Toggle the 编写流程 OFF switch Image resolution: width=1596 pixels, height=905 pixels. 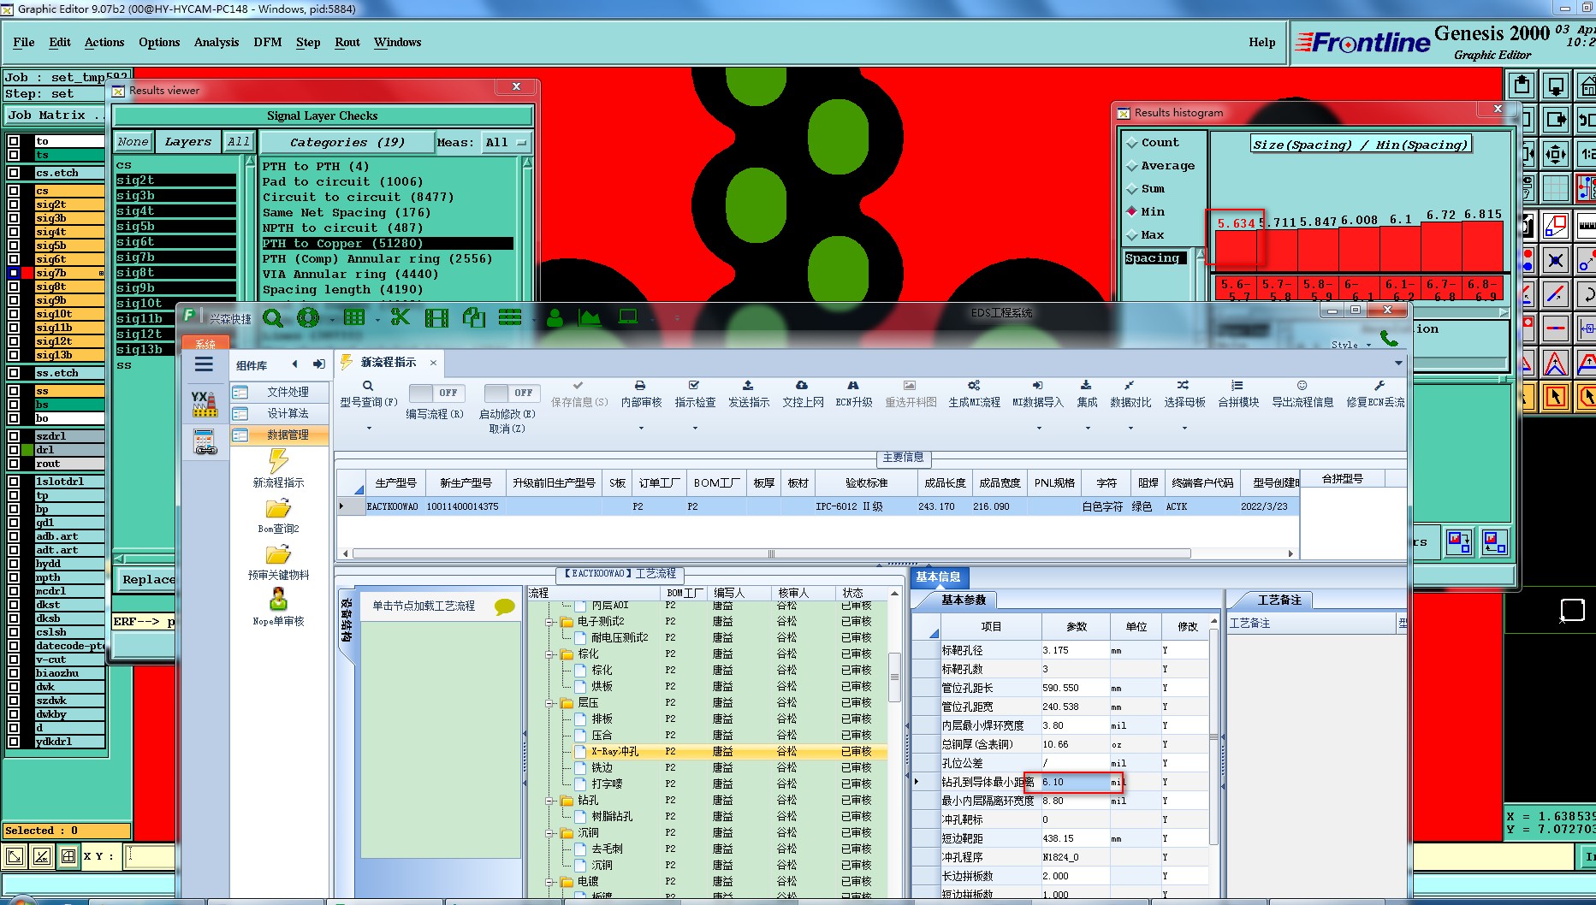[x=436, y=393]
